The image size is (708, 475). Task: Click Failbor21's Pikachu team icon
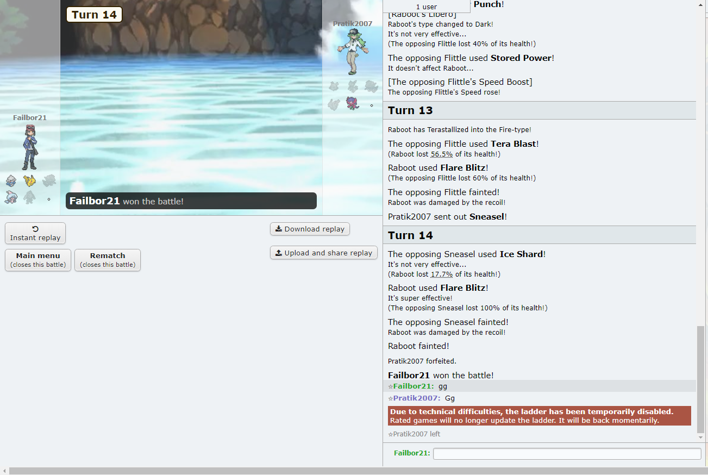(29, 180)
